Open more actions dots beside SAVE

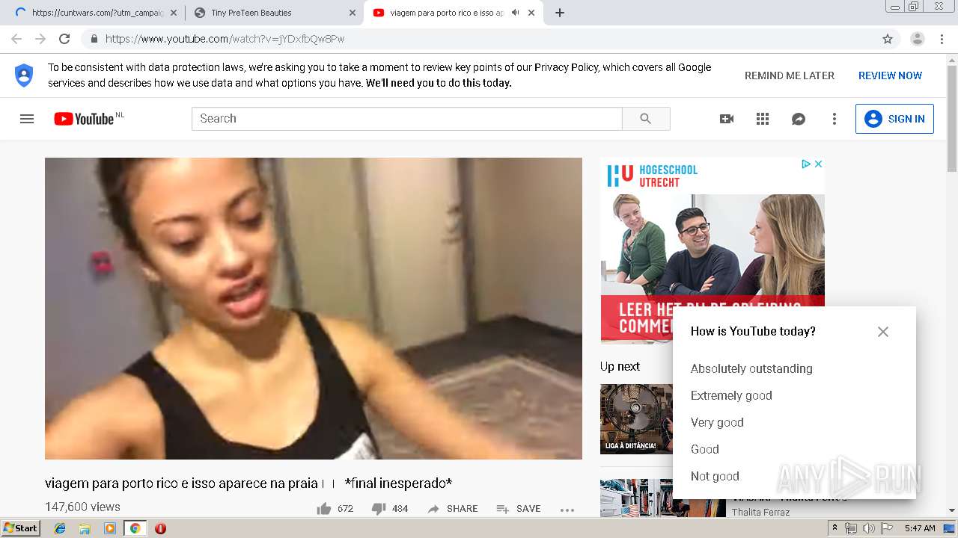pos(567,510)
